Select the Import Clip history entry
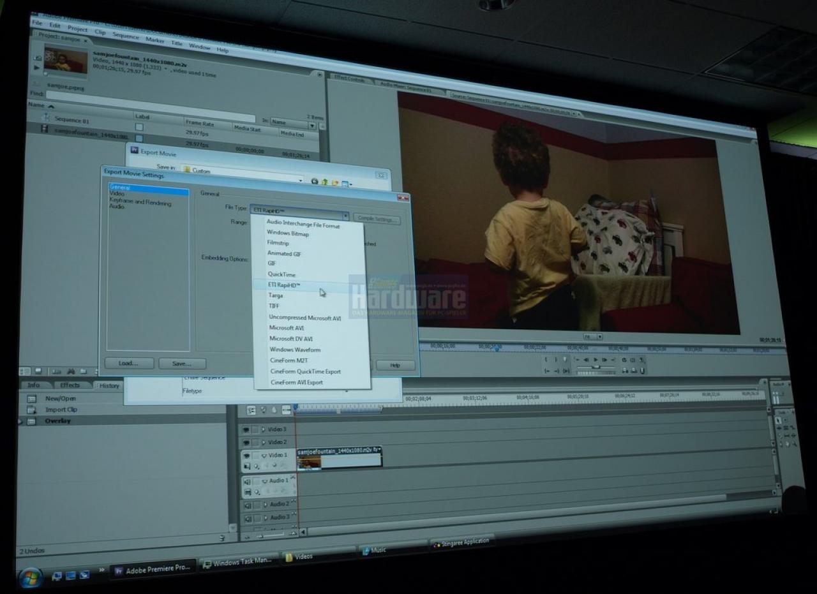Image resolution: width=817 pixels, height=594 pixels. coord(61,410)
